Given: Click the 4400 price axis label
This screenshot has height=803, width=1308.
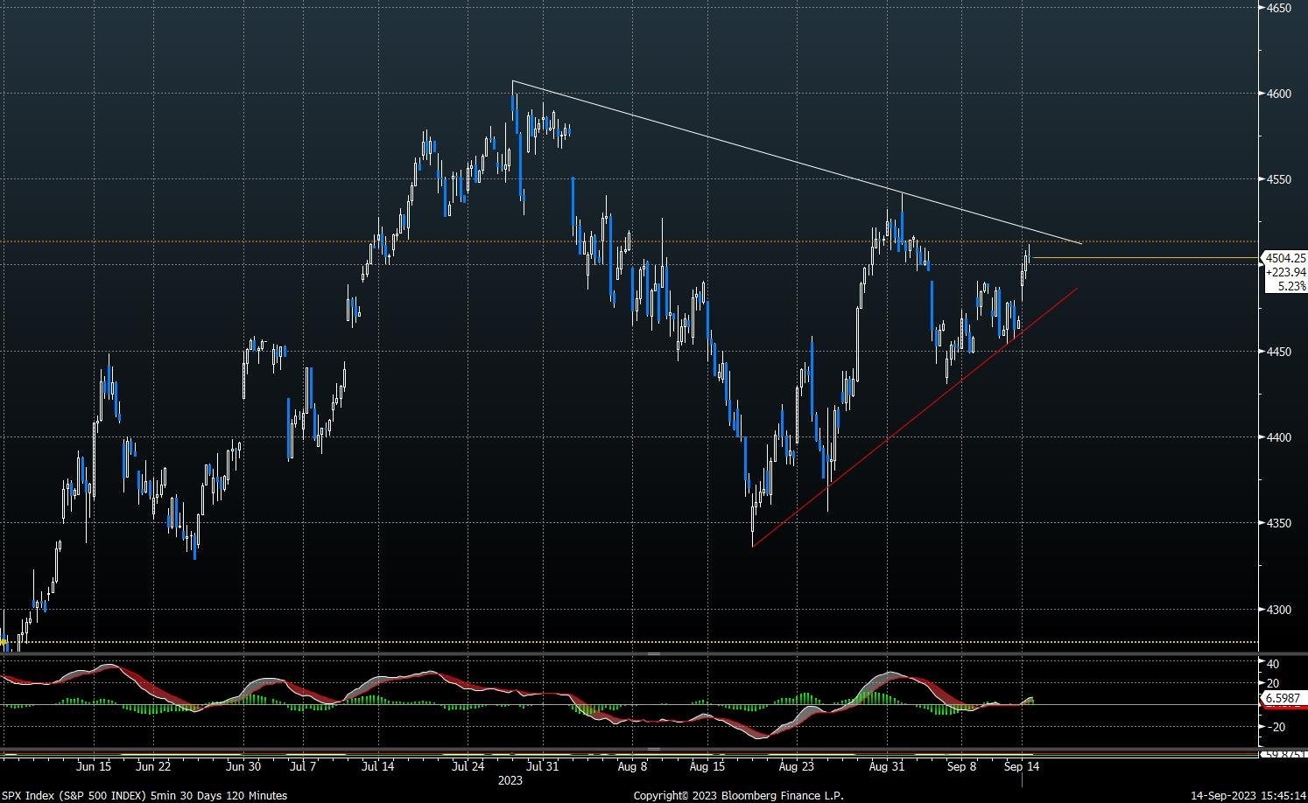Looking at the screenshot, I should 1279,437.
